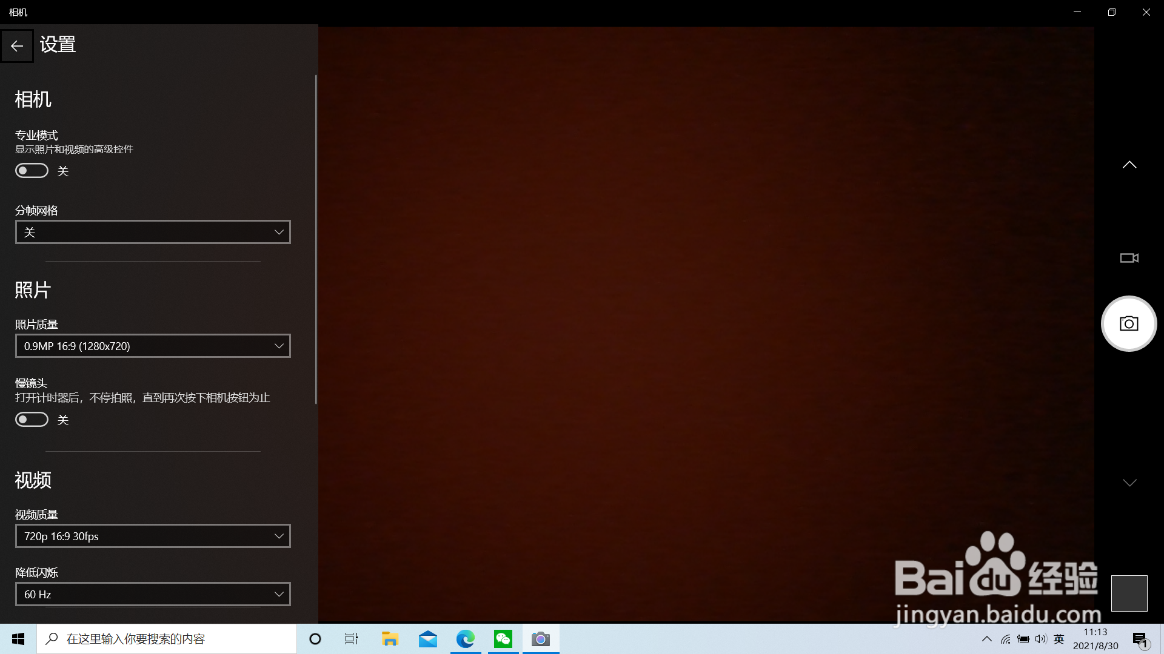Open the volume tray icon

pyautogui.click(x=1041, y=639)
